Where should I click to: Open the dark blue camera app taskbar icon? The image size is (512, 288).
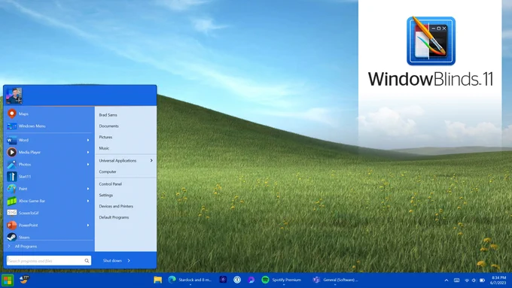click(223, 280)
